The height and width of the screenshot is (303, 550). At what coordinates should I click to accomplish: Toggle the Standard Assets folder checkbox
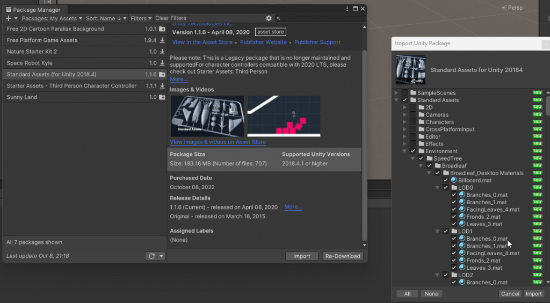tap(404, 100)
